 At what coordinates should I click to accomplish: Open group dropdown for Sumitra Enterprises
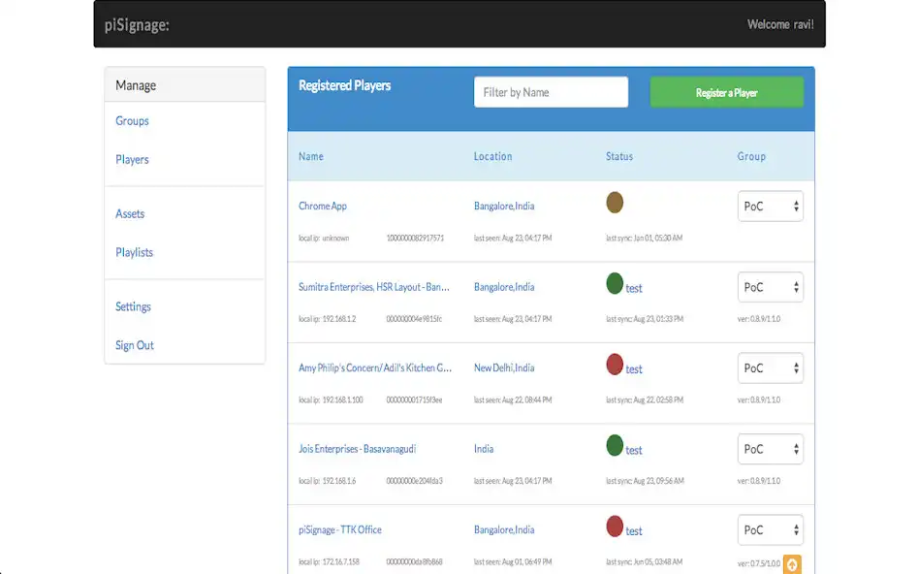(771, 287)
